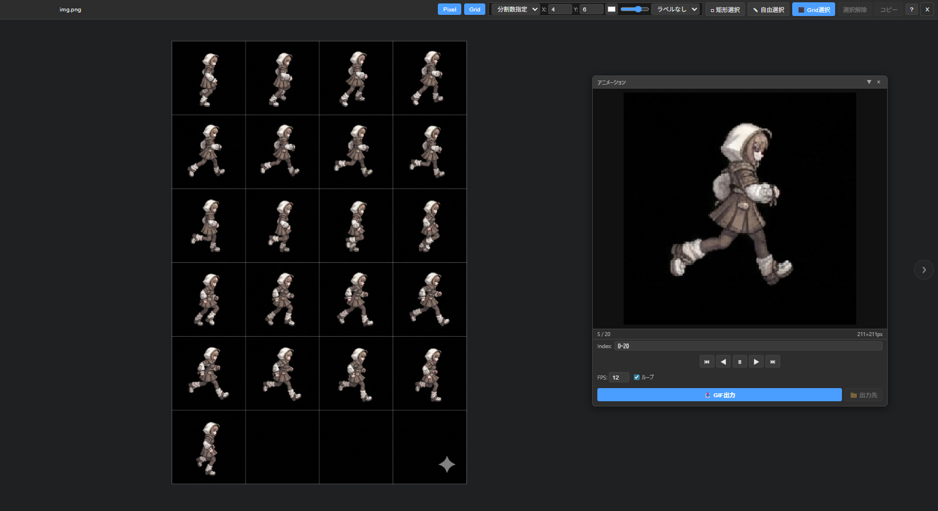This screenshot has width=938, height=511.
Task: Click the large animation preview image
Action: 740,209
